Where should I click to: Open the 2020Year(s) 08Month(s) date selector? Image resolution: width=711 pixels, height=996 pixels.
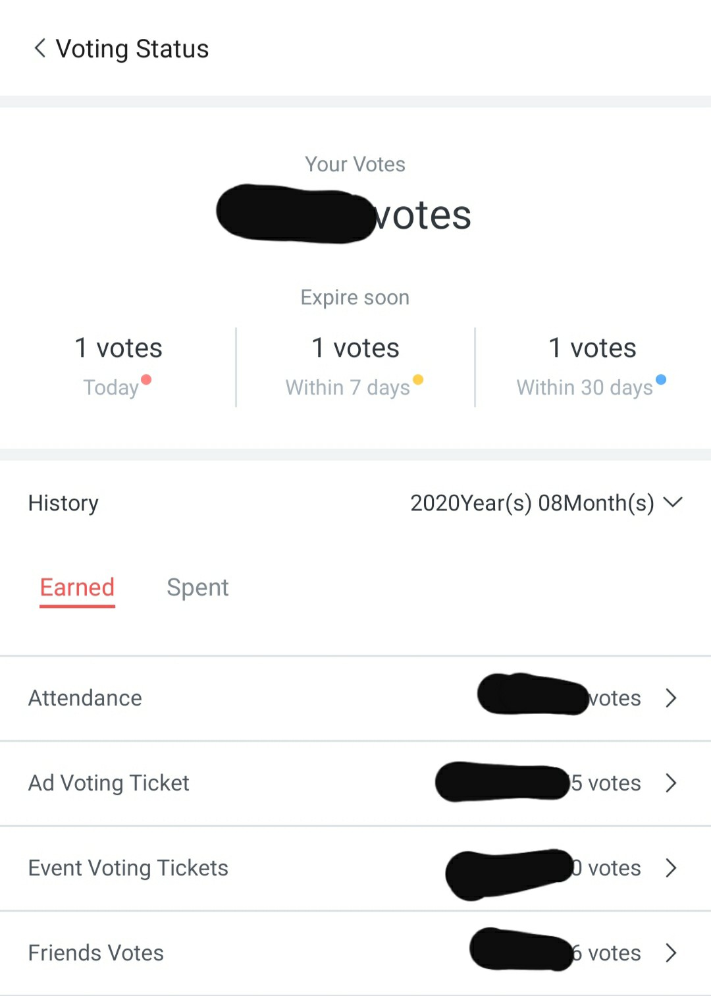(546, 503)
